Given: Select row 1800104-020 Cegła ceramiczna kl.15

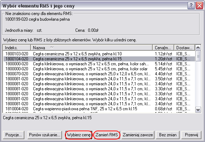Looking at the screenshot, I should (99, 59).
